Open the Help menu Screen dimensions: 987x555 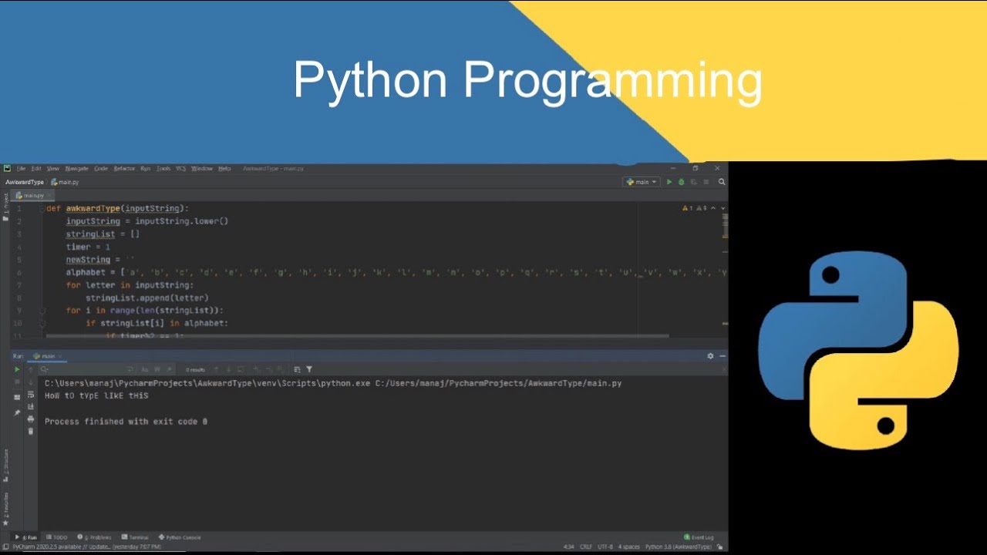(224, 168)
